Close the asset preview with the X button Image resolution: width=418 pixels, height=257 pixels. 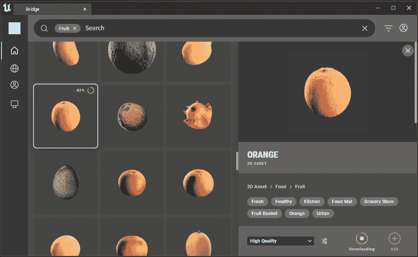[x=408, y=51]
